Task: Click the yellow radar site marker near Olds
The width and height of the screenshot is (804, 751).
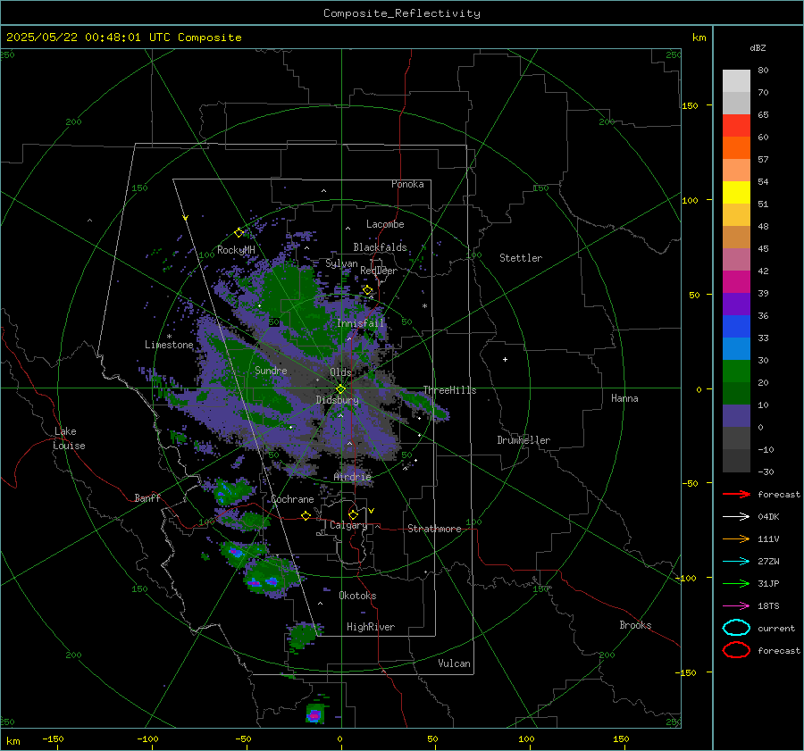Action: tap(340, 389)
